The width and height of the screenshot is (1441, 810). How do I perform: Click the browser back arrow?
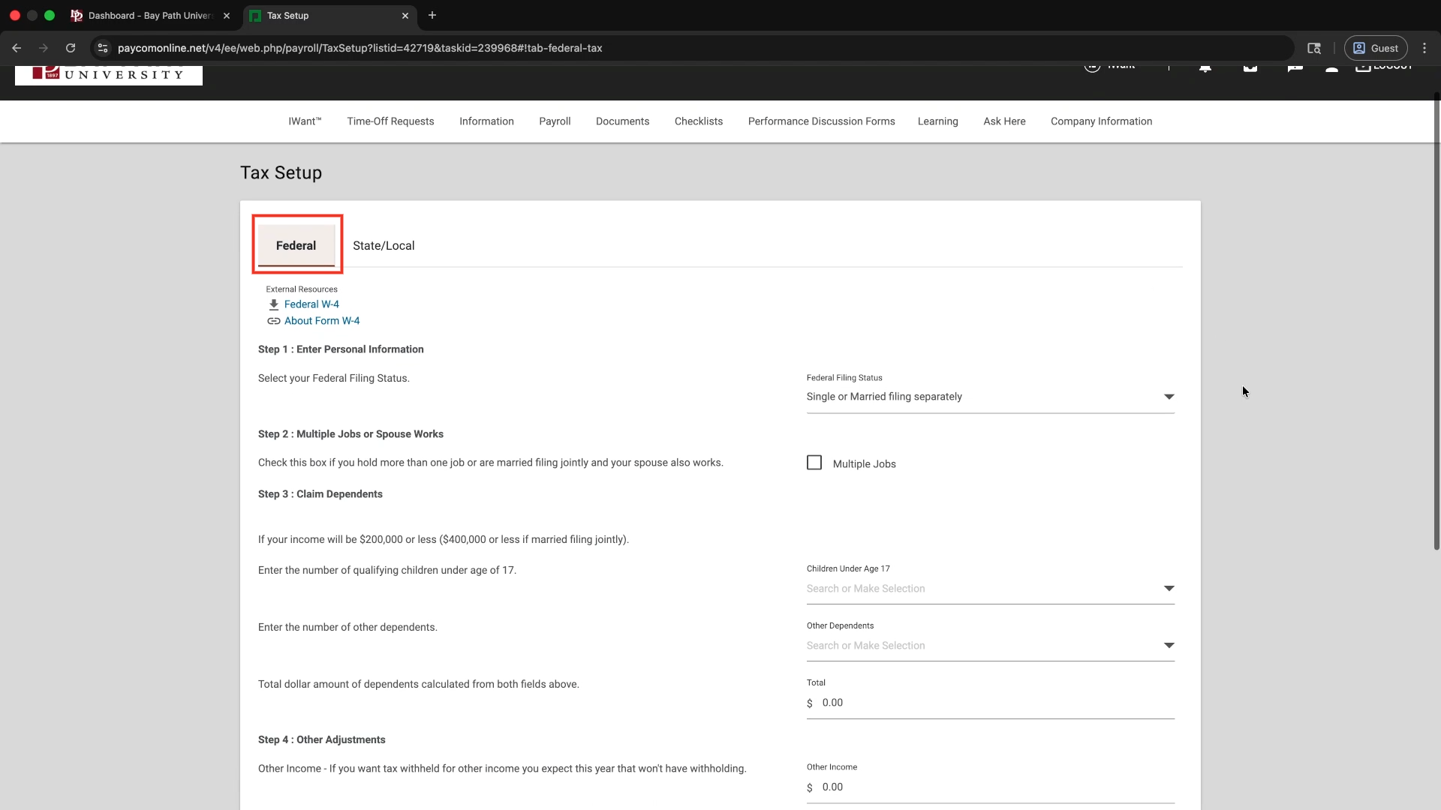coord(17,48)
